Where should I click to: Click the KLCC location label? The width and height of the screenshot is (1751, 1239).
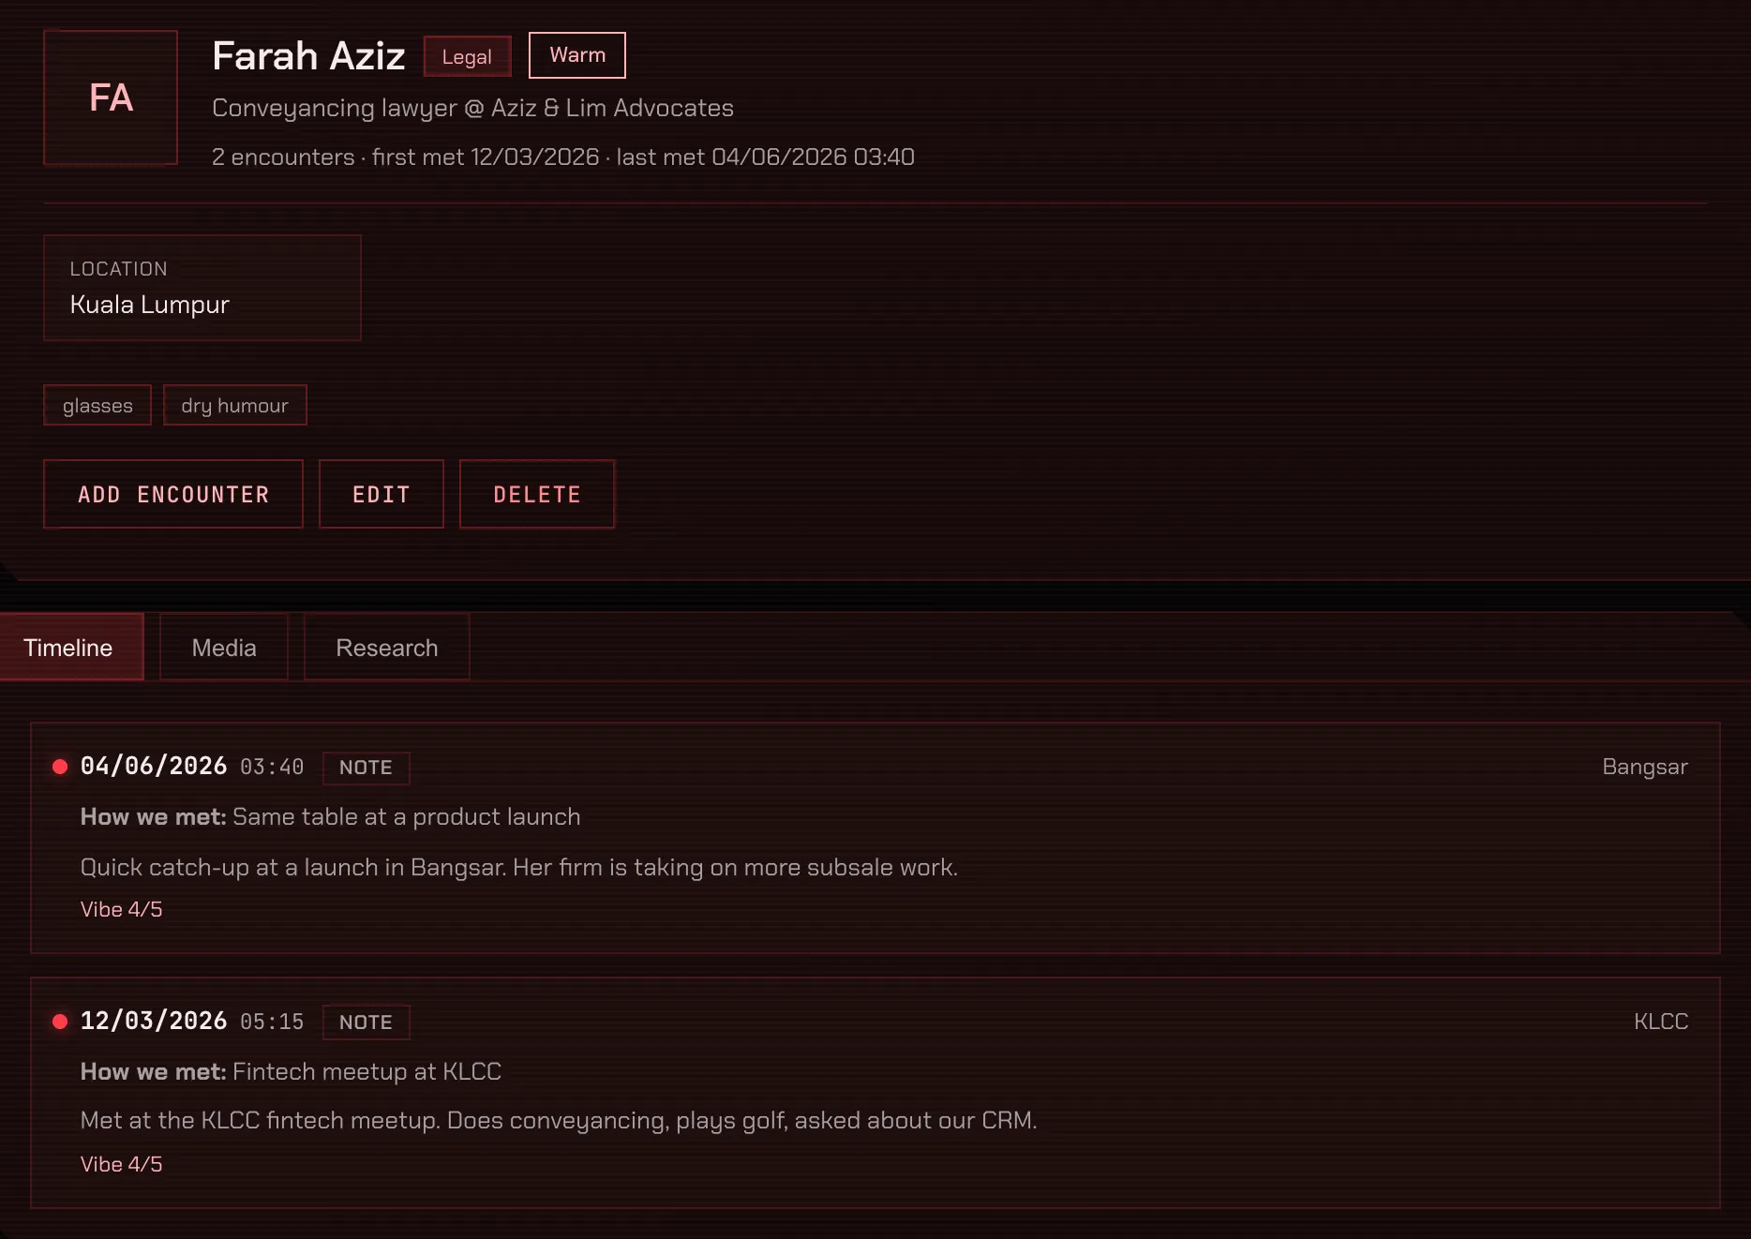1661,1022
